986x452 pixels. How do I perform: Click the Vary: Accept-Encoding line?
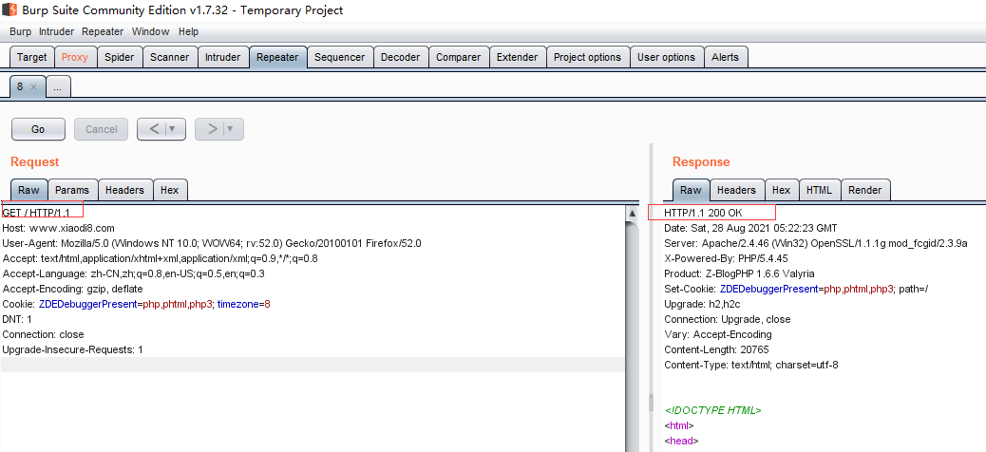[717, 334]
